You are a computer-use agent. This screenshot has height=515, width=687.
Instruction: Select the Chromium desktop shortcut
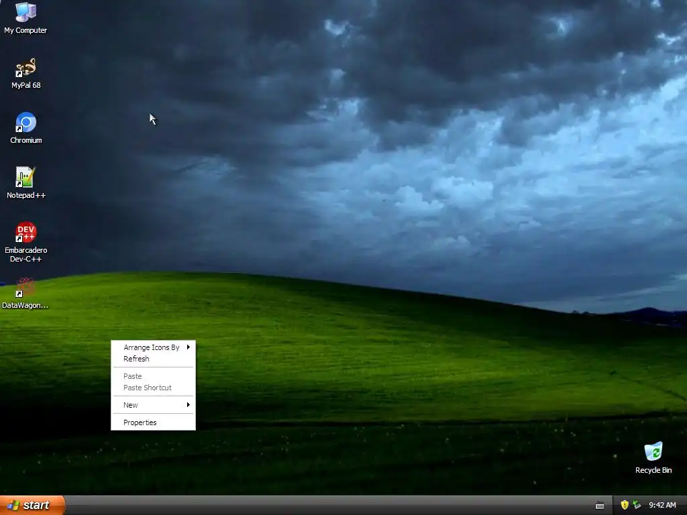click(x=26, y=128)
